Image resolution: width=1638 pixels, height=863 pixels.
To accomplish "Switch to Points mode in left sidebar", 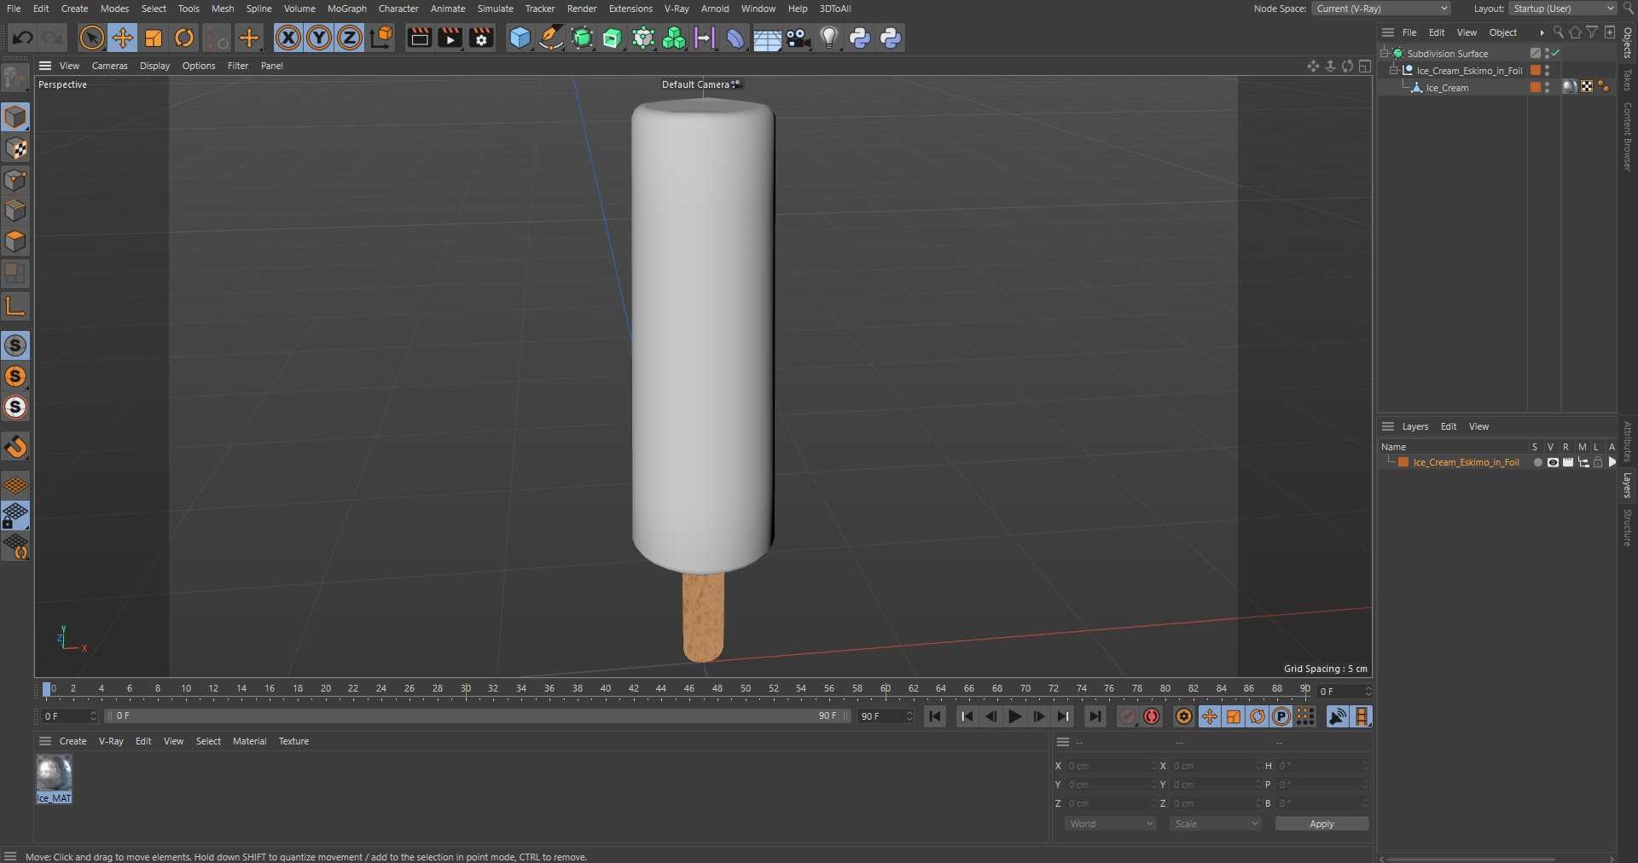I will coord(15,180).
